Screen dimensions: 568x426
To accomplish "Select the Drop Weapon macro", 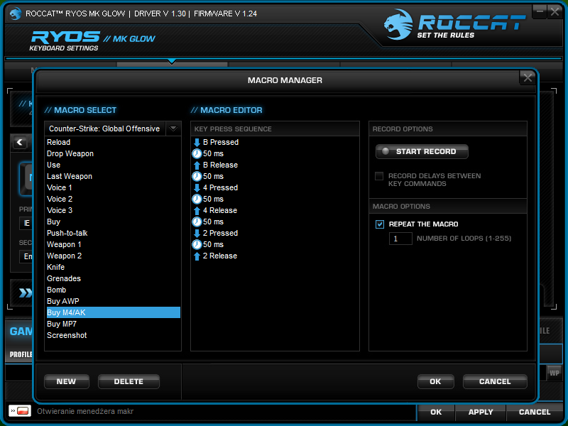I will tap(113, 153).
